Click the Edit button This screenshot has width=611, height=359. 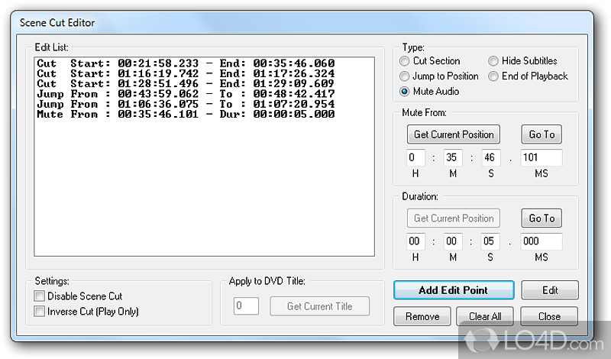(550, 290)
